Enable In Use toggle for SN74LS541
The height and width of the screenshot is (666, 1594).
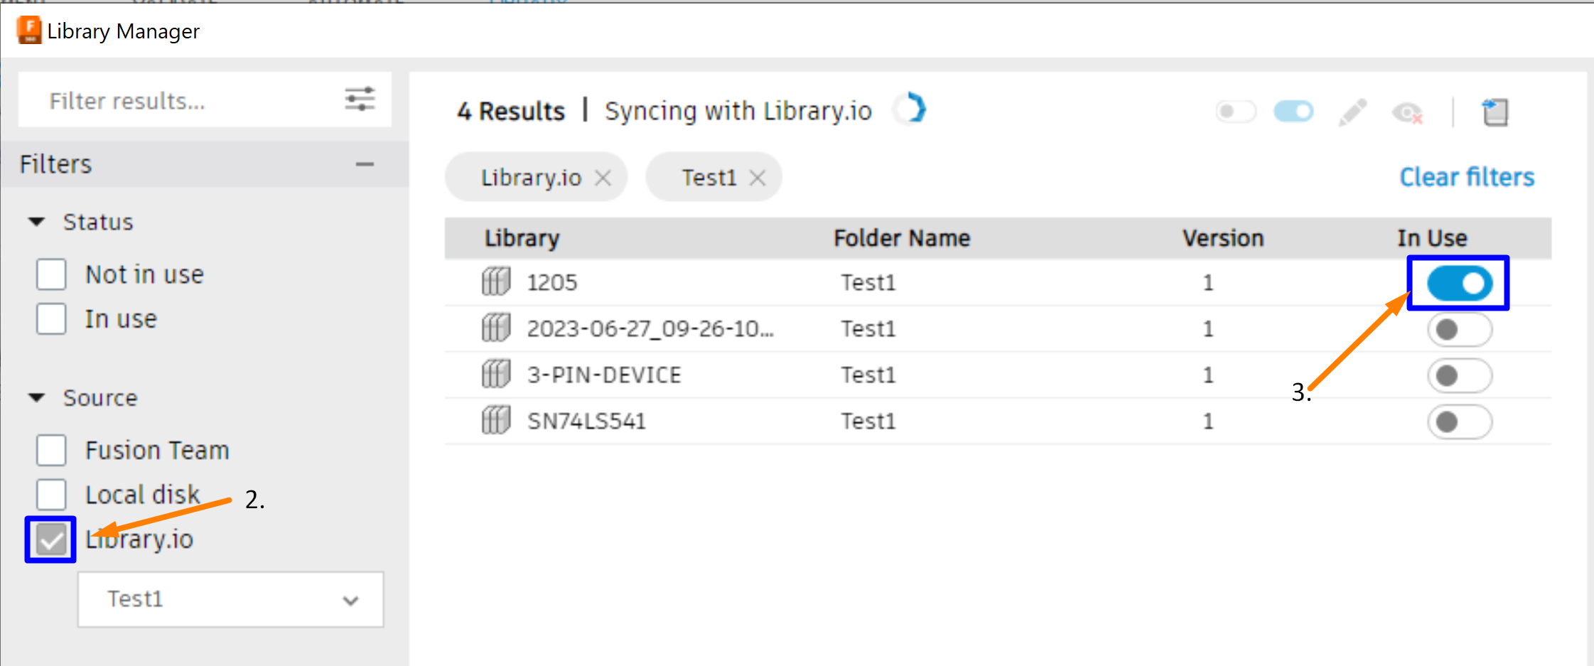coord(1460,421)
